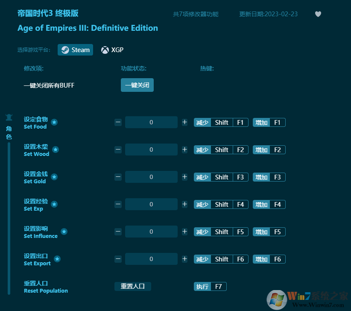Click the 一键关闭所有BUFF label

tap(49, 85)
